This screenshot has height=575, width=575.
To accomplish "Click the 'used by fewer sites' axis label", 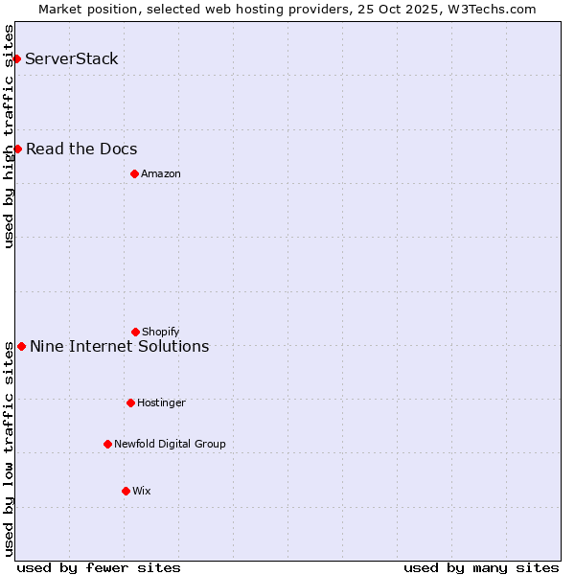I will pos(99,567).
